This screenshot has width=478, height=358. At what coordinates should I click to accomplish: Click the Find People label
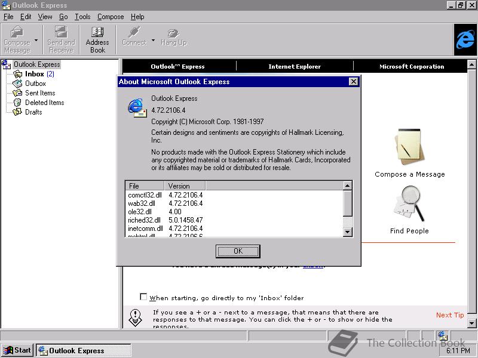coord(409,231)
